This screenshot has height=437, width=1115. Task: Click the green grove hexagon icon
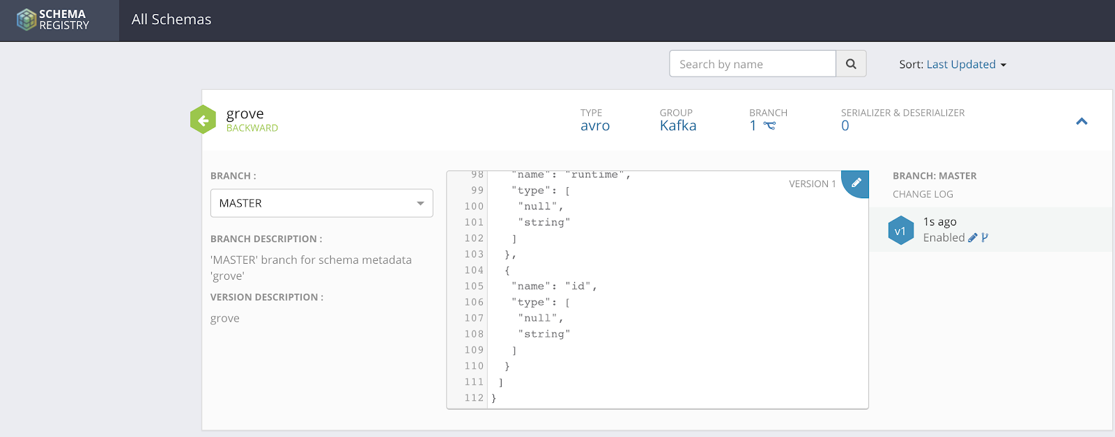203,120
